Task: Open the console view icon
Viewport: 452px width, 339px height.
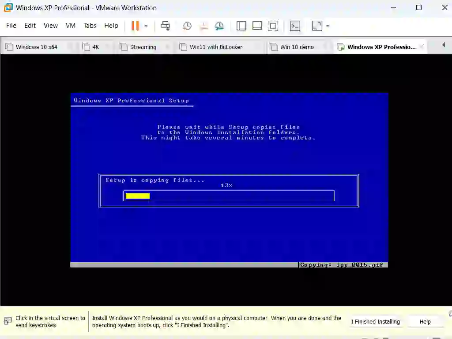Action: [295, 26]
